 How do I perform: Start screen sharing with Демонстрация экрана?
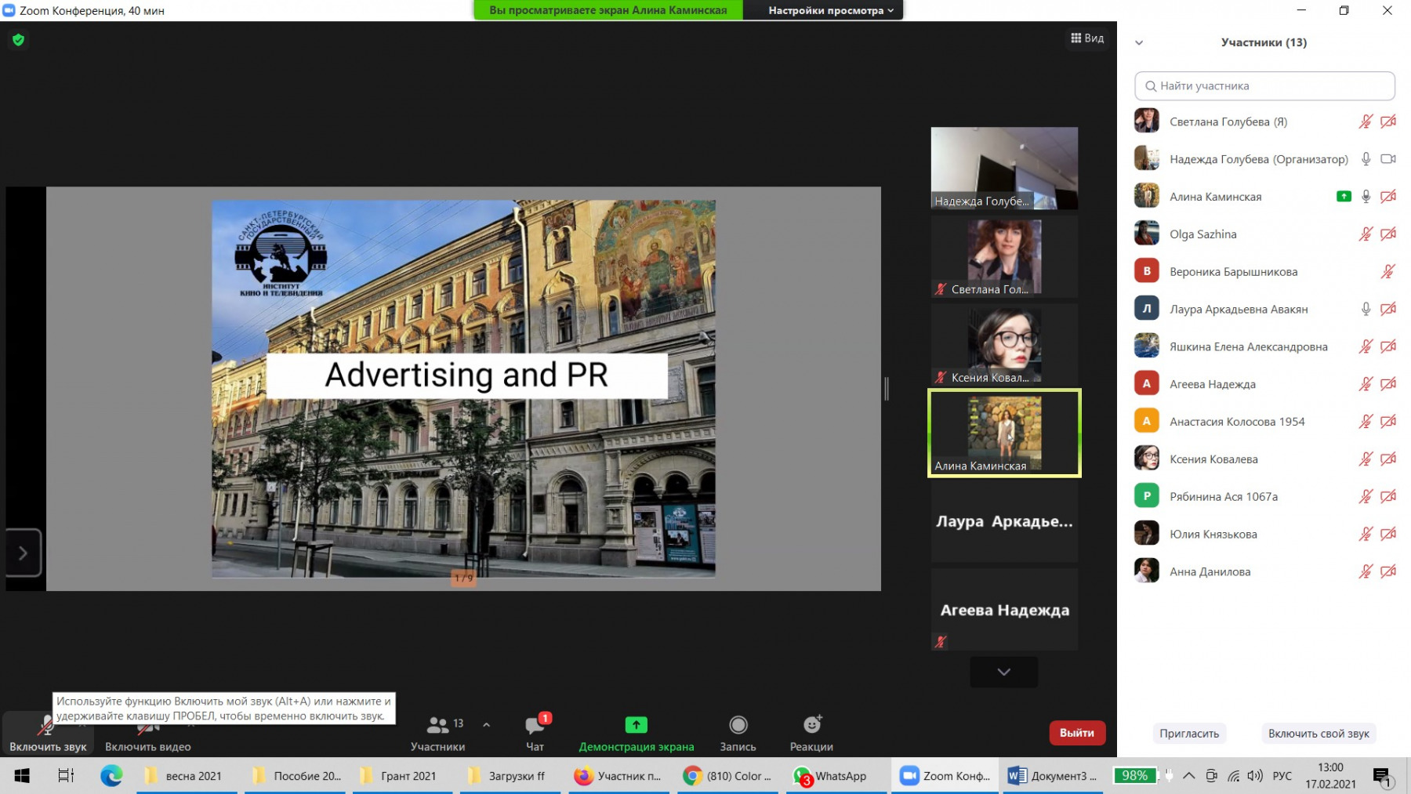[636, 726]
